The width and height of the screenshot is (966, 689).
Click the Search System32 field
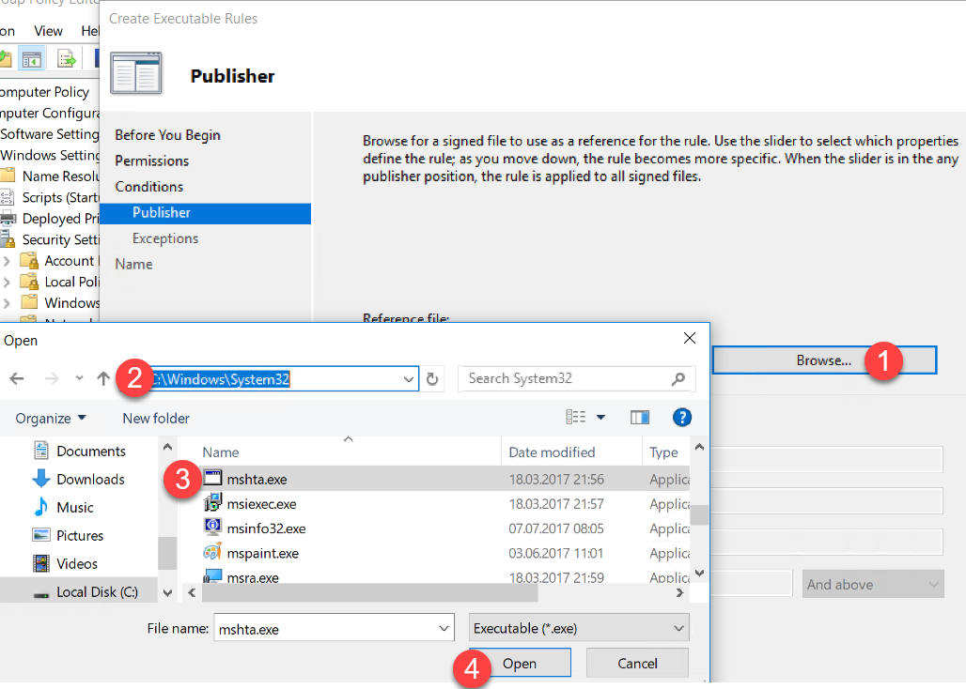pos(564,379)
